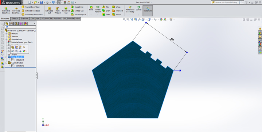Switch to the Features tab
The width and height of the screenshot is (262, 132).
click(5, 18)
